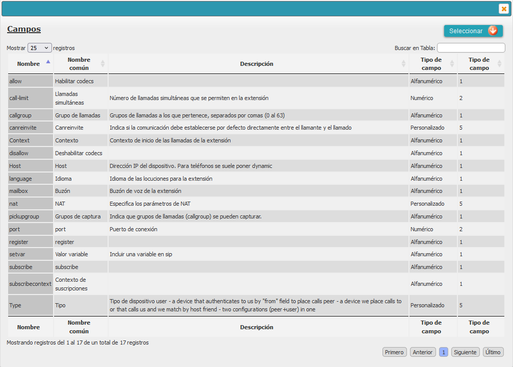Select page 1 in pagination
Image resolution: width=513 pixels, height=367 pixels.
pos(443,352)
